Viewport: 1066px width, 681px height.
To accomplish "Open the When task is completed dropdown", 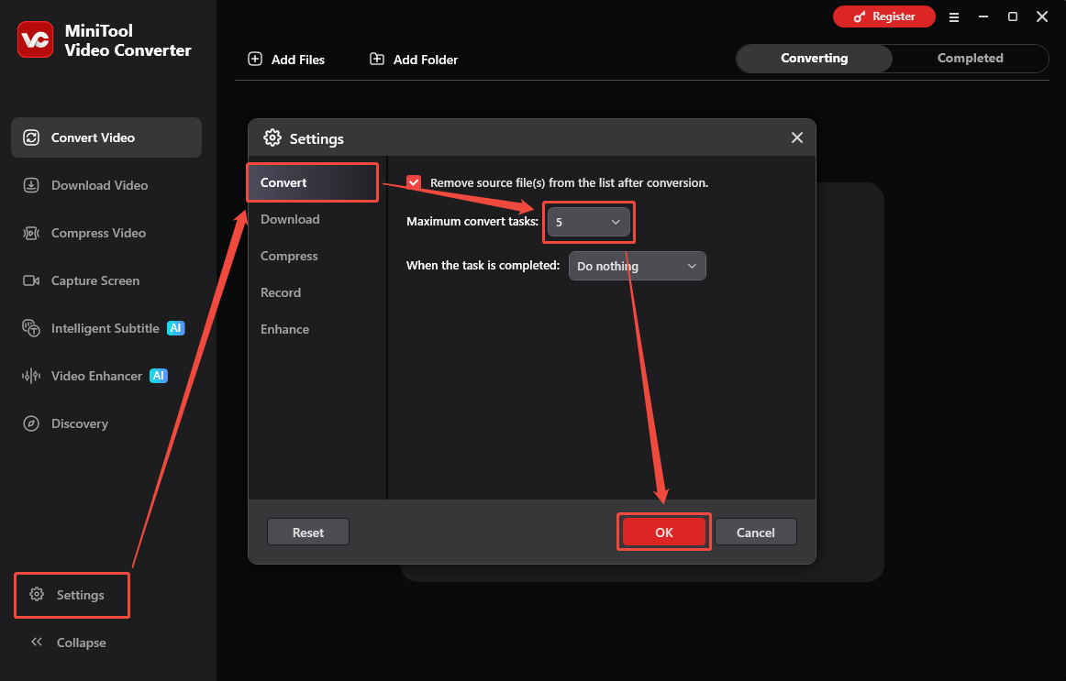I will click(x=637, y=266).
